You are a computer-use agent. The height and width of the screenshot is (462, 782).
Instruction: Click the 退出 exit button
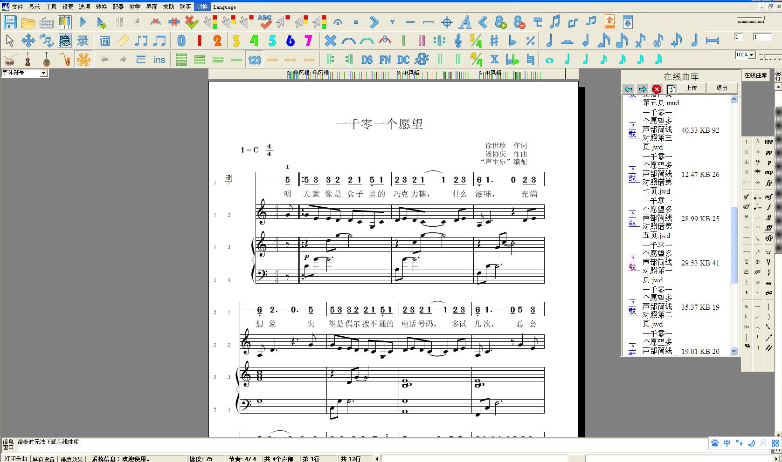[x=722, y=88]
